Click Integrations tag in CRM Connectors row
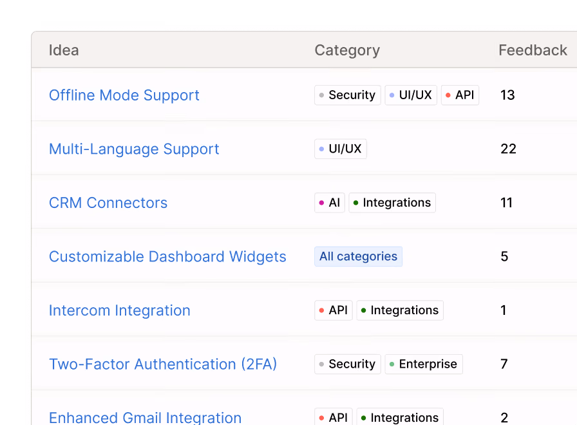Image resolution: width=577 pixels, height=425 pixels. [x=392, y=202]
